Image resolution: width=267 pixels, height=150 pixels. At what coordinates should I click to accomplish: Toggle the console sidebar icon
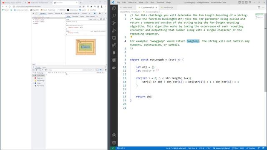coord(33,70)
